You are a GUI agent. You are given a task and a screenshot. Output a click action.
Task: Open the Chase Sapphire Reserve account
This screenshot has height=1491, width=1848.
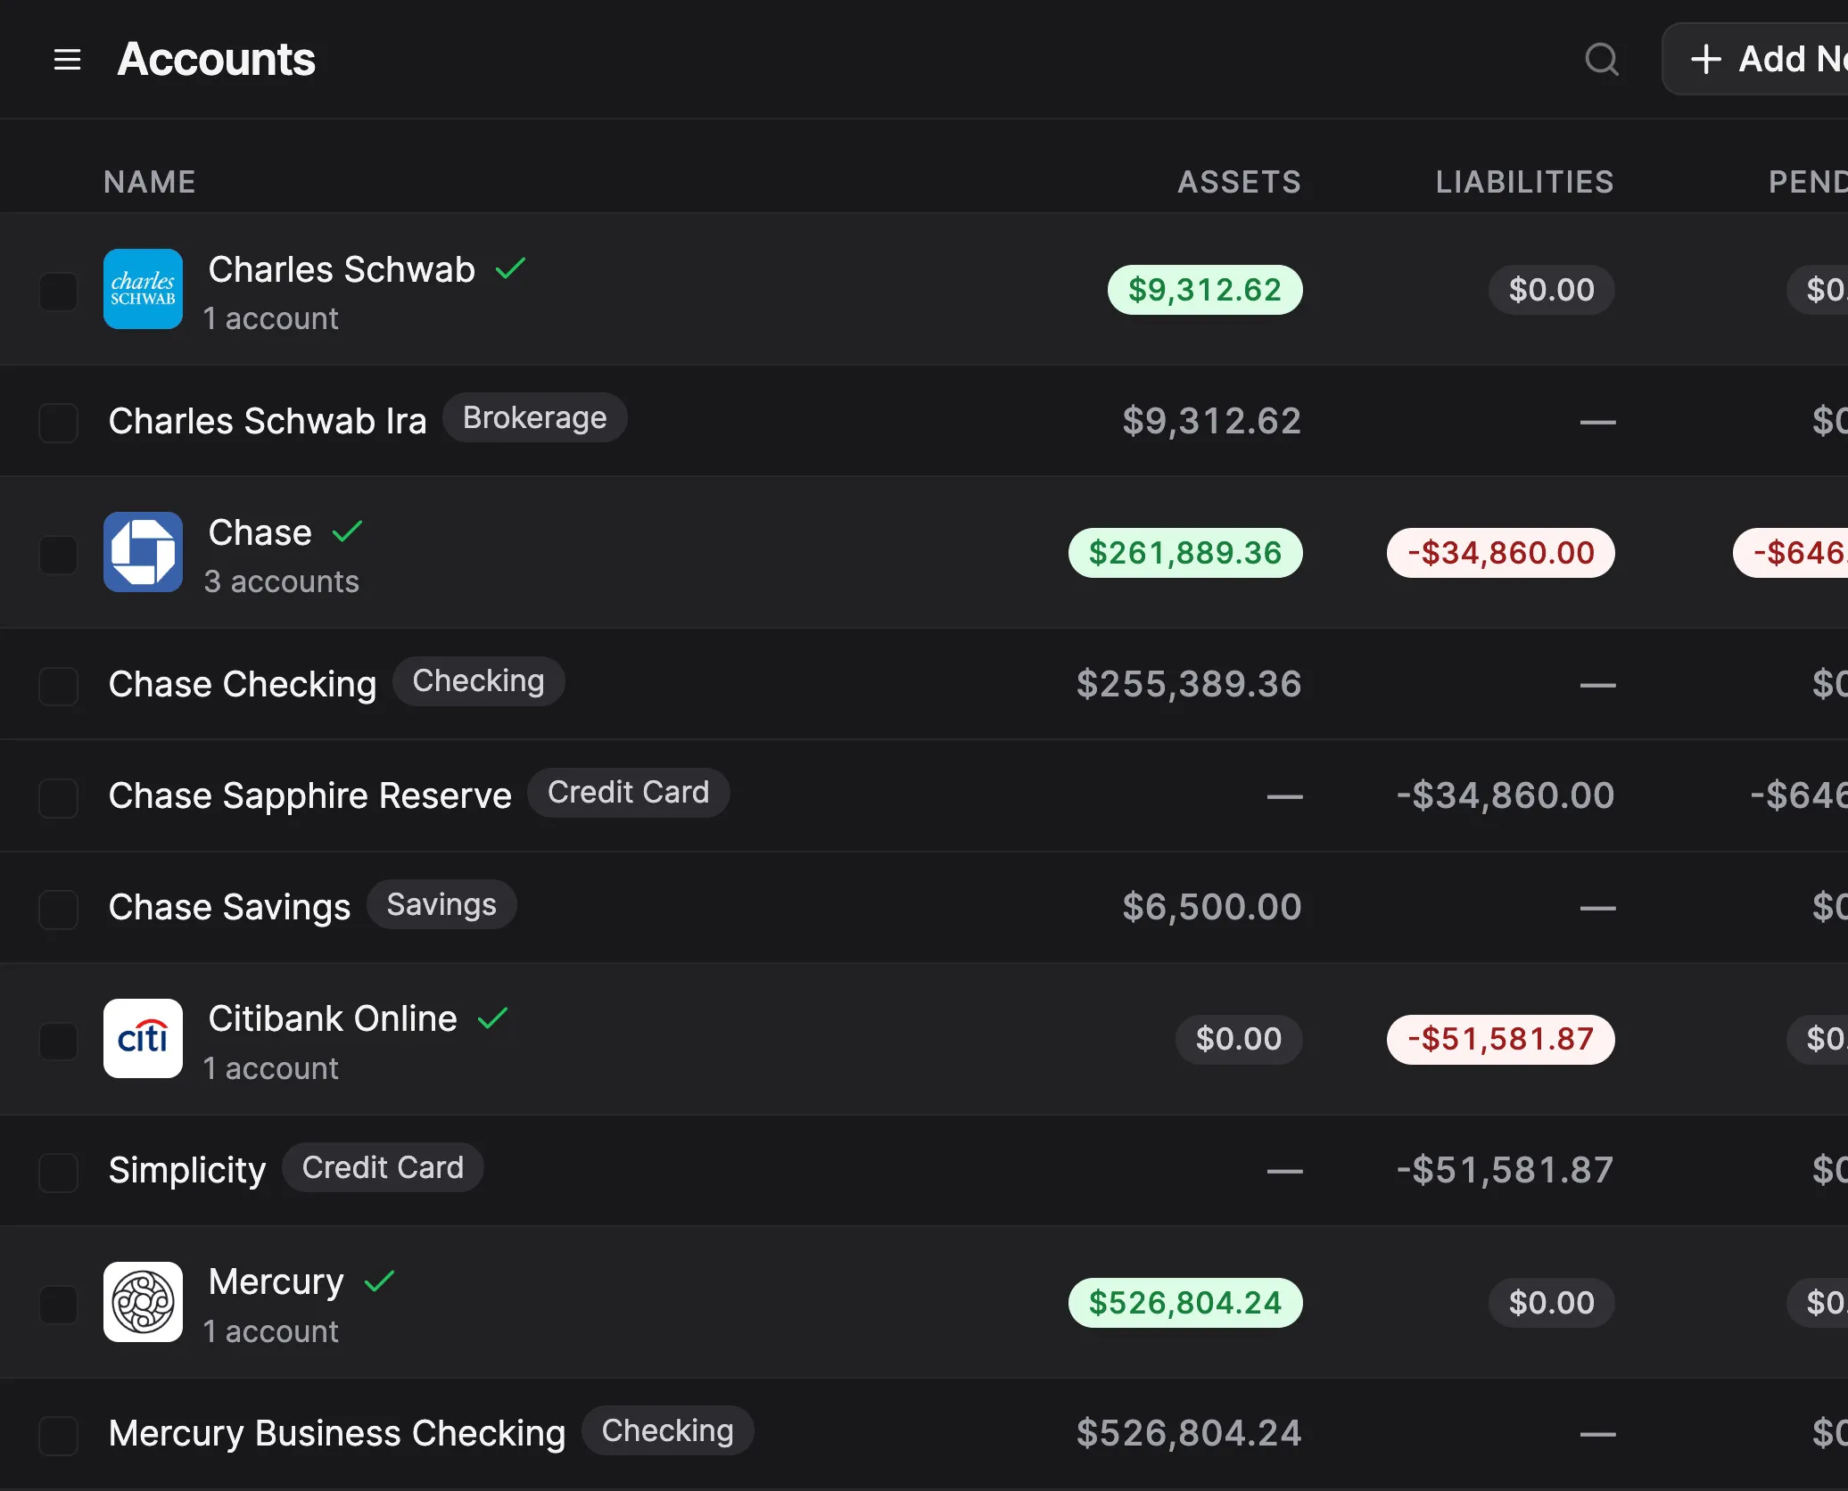[310, 795]
